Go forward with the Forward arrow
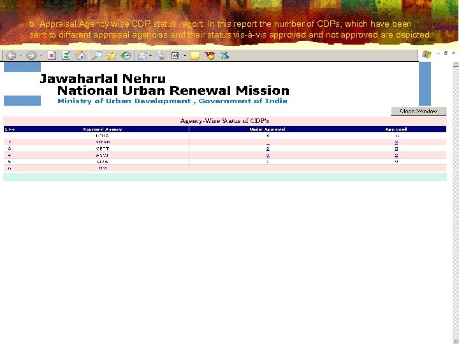This screenshot has width=459, height=344. (31, 55)
